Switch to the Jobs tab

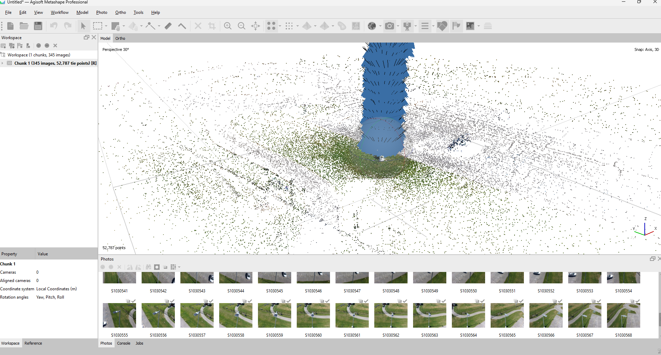pos(139,343)
